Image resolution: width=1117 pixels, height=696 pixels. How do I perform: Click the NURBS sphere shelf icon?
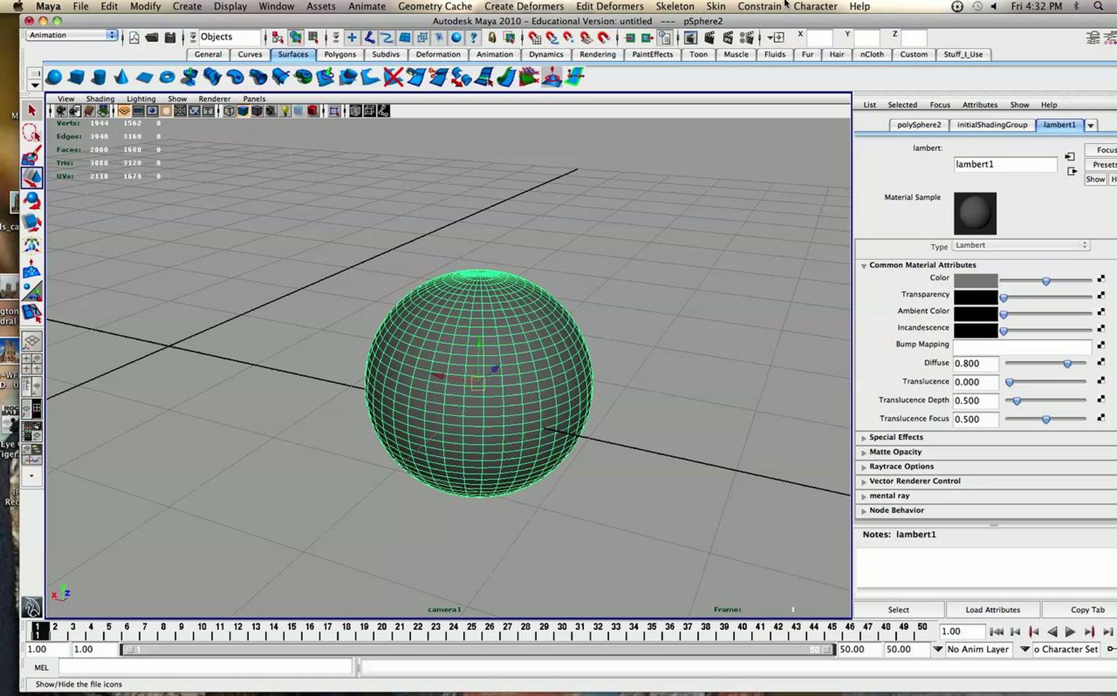coord(54,77)
